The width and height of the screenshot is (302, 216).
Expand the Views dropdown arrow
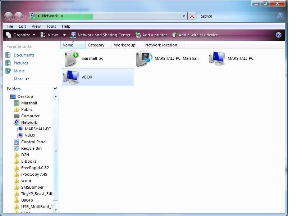tap(64, 35)
